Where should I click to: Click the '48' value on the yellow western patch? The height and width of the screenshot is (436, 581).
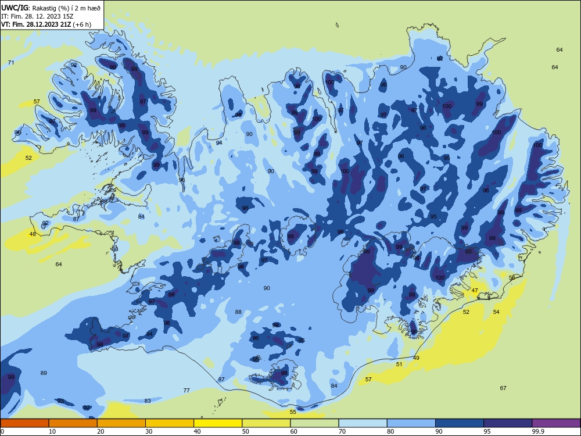point(33,234)
